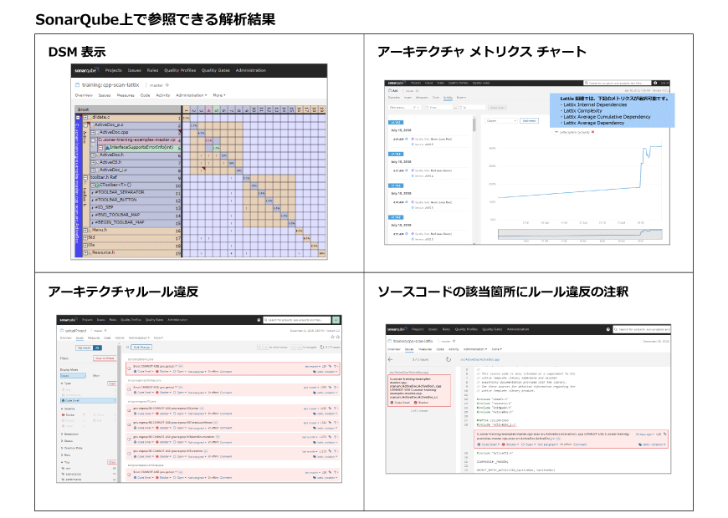
Task: Click project icon beside training:cpp-scan-lattix in DSM view
Action: click(x=78, y=85)
